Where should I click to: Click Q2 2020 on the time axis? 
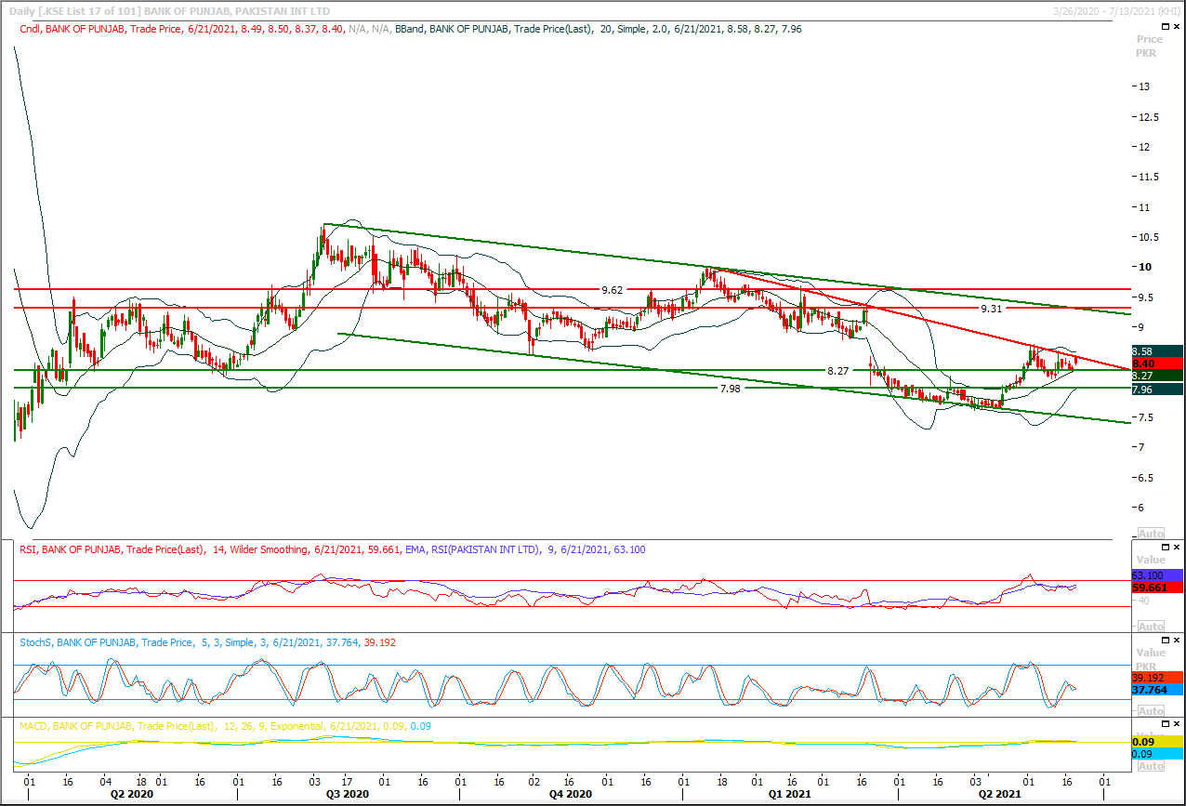pyautogui.click(x=132, y=795)
